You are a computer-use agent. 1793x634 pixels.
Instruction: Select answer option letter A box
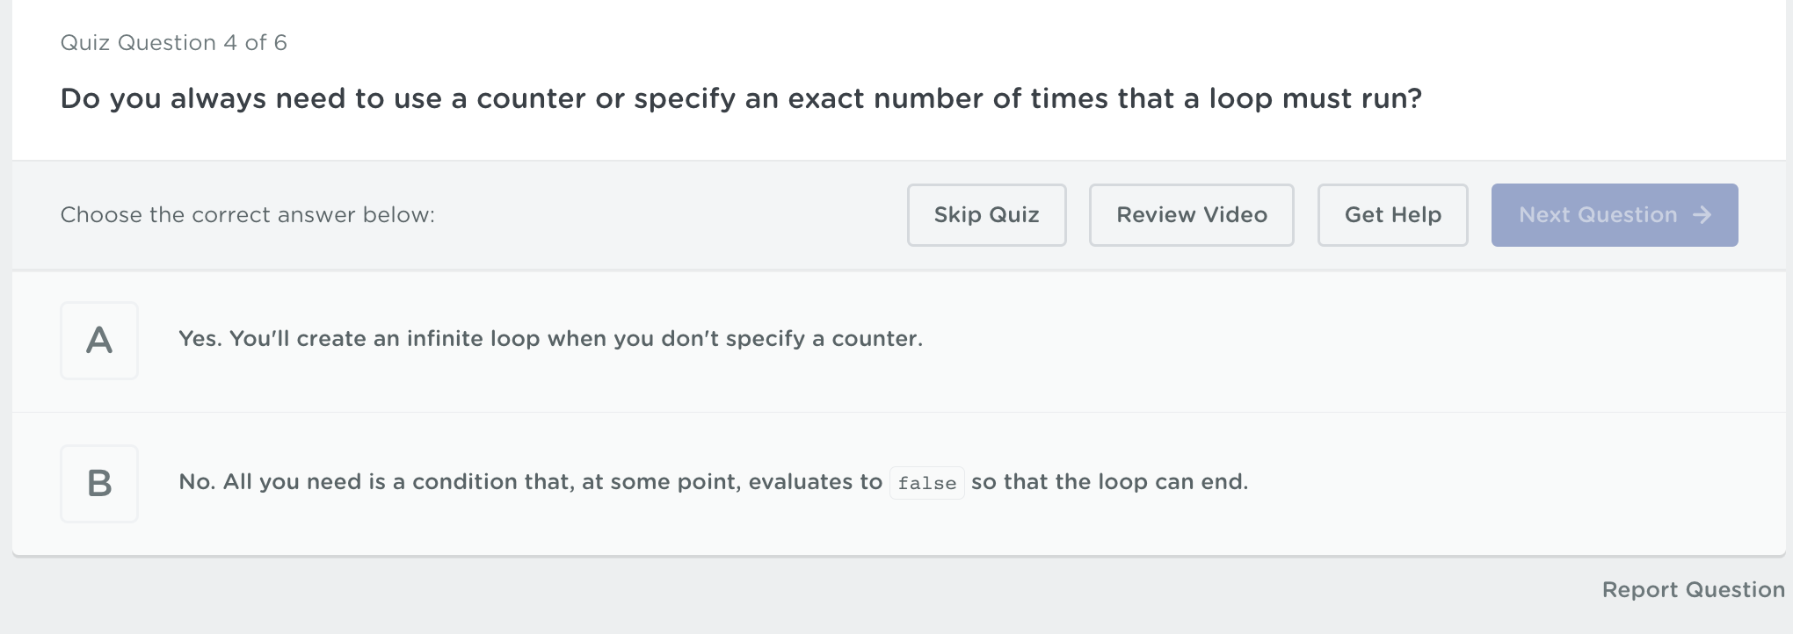[x=99, y=341]
